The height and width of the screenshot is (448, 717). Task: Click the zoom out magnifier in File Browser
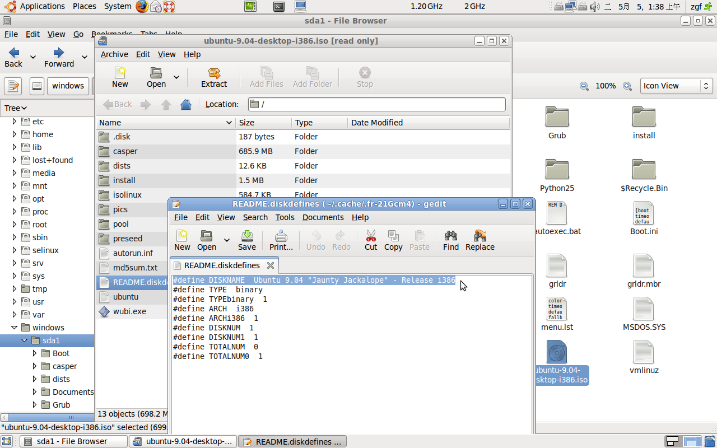[584, 86]
